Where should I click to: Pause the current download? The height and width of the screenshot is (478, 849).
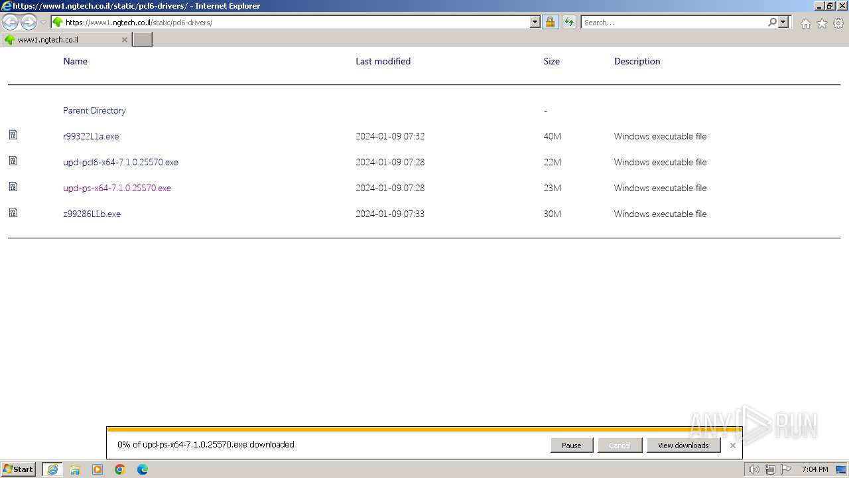571,445
